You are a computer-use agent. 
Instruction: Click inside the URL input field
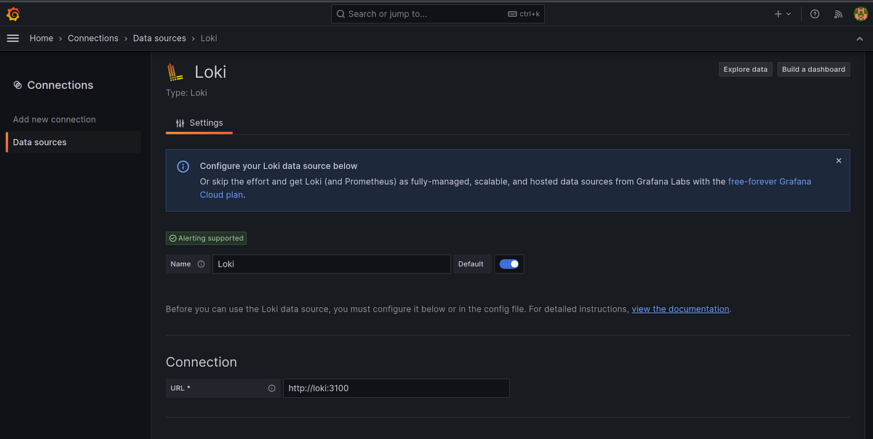pyautogui.click(x=396, y=388)
